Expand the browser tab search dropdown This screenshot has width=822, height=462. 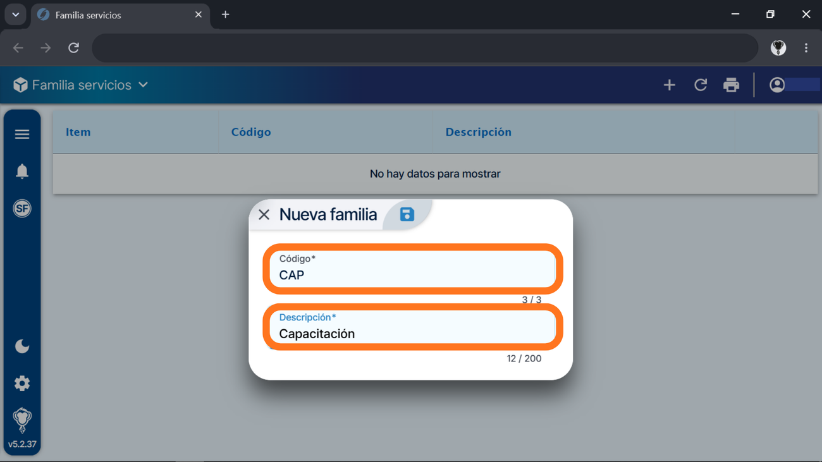[x=16, y=15]
